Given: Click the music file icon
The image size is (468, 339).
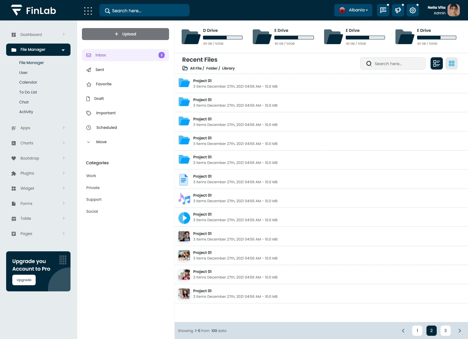Looking at the screenshot, I should 184,199.
